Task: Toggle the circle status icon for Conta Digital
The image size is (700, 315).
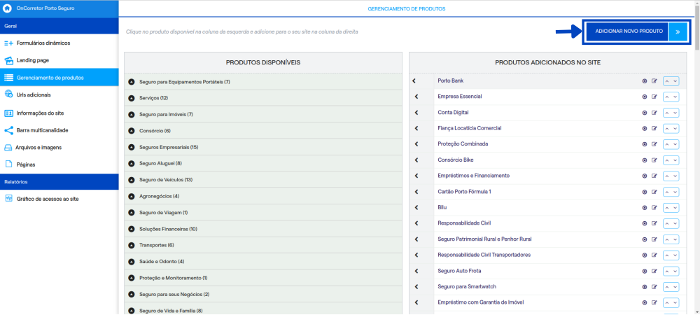Action: coord(645,113)
